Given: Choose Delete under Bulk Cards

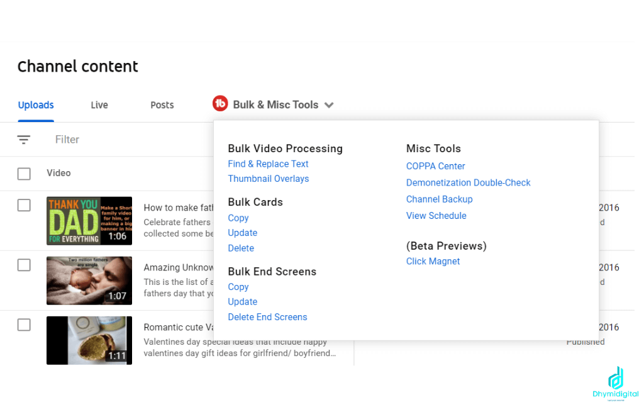Looking at the screenshot, I should (x=241, y=248).
